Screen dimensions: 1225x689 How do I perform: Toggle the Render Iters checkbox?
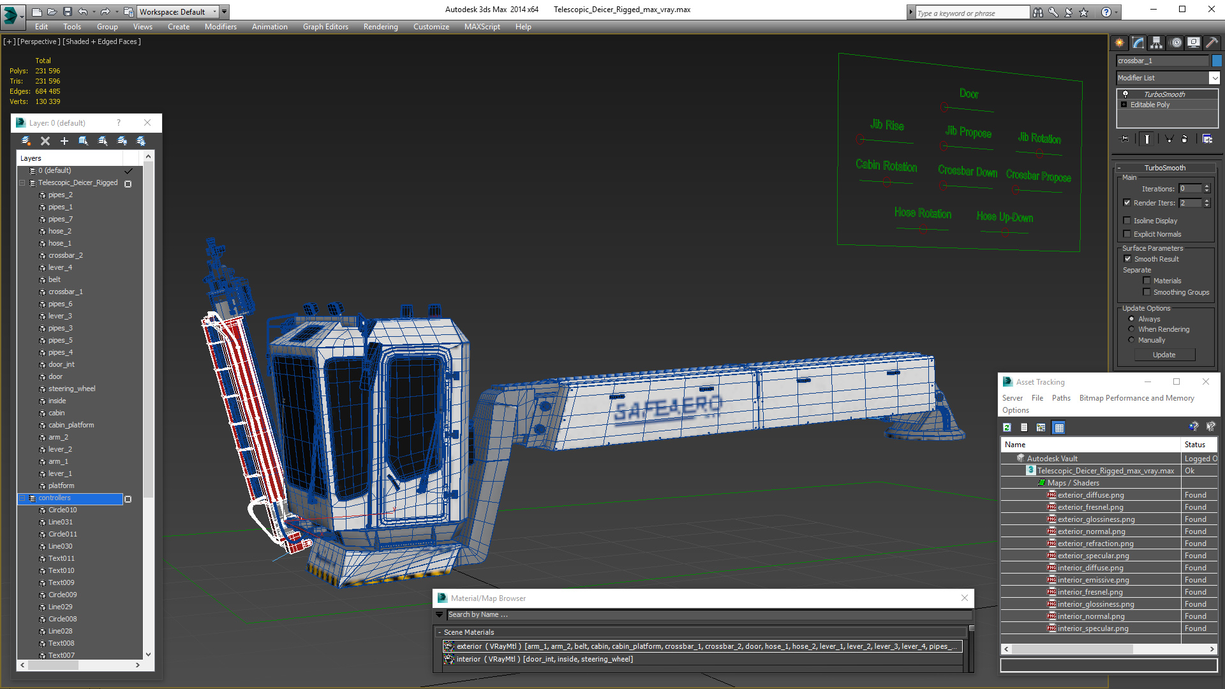[1127, 203]
